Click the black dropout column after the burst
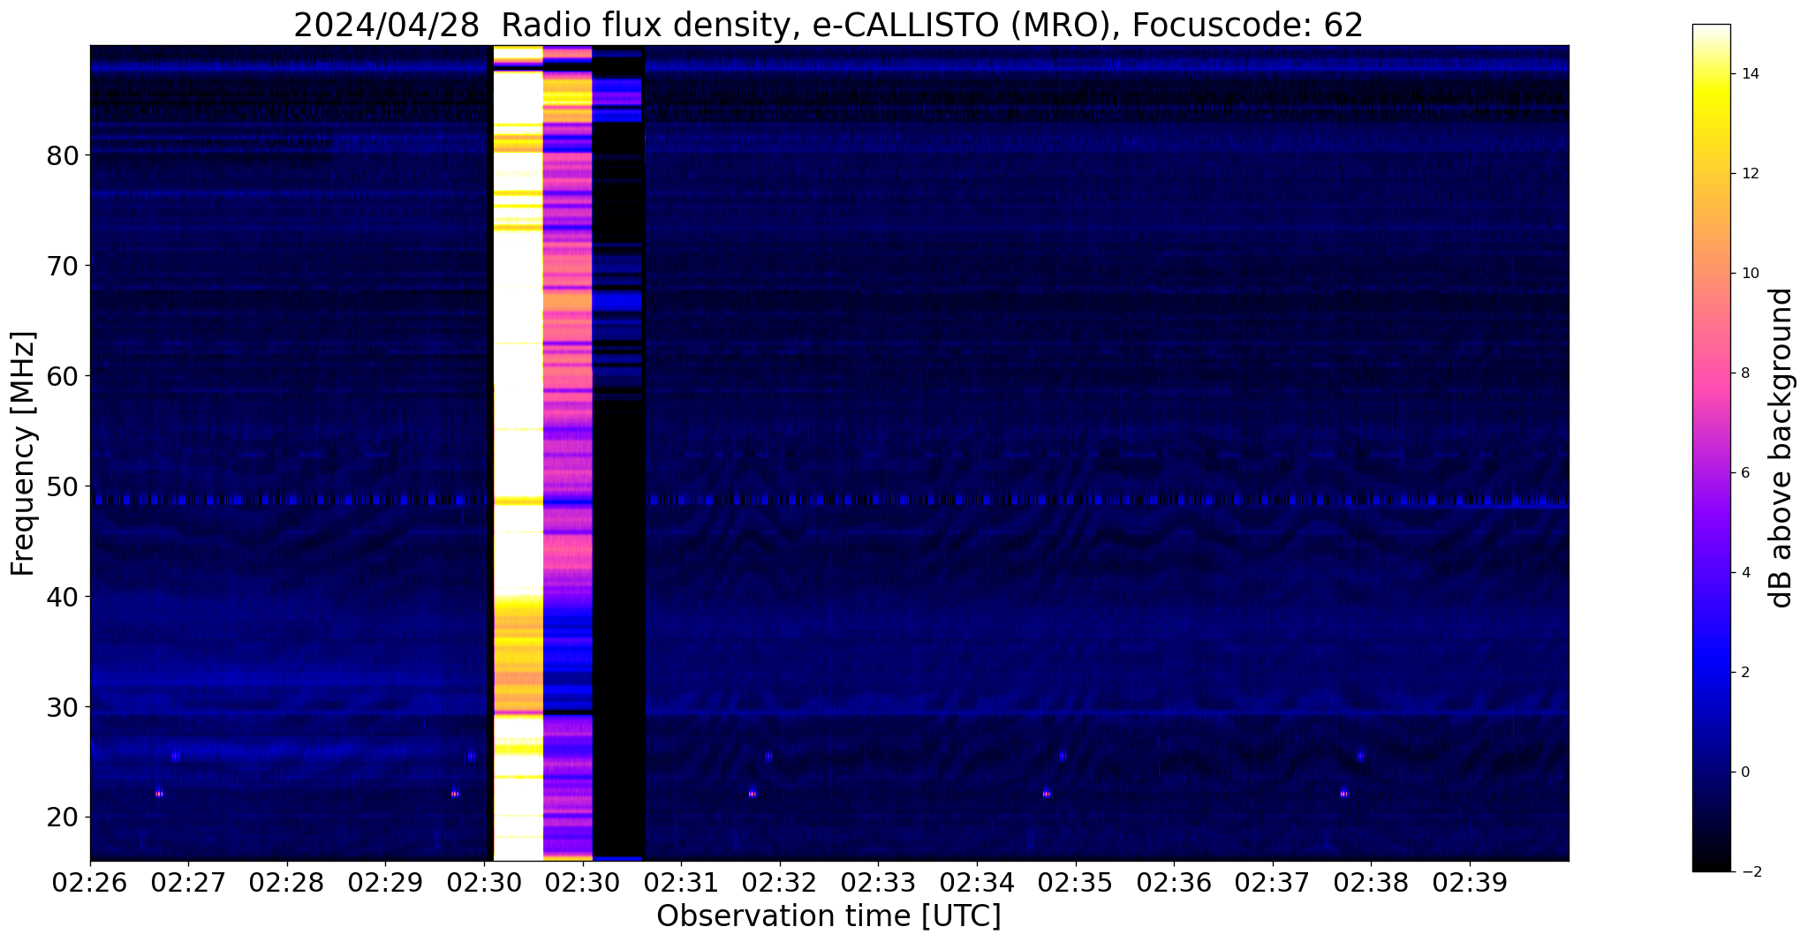 pos(618,453)
